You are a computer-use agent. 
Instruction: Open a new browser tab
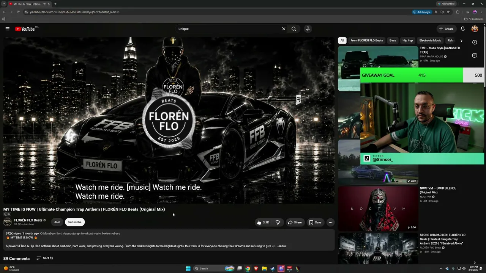(55, 4)
